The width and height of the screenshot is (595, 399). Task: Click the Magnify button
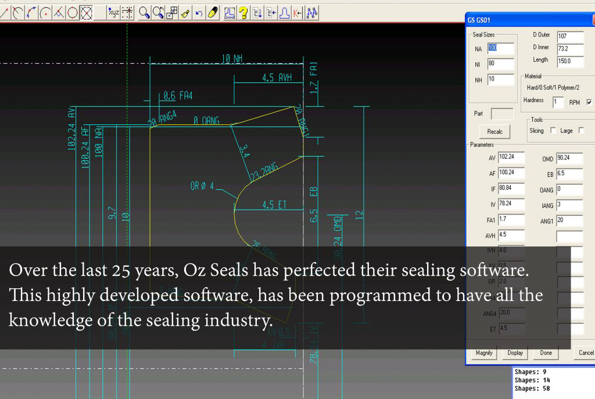click(484, 353)
